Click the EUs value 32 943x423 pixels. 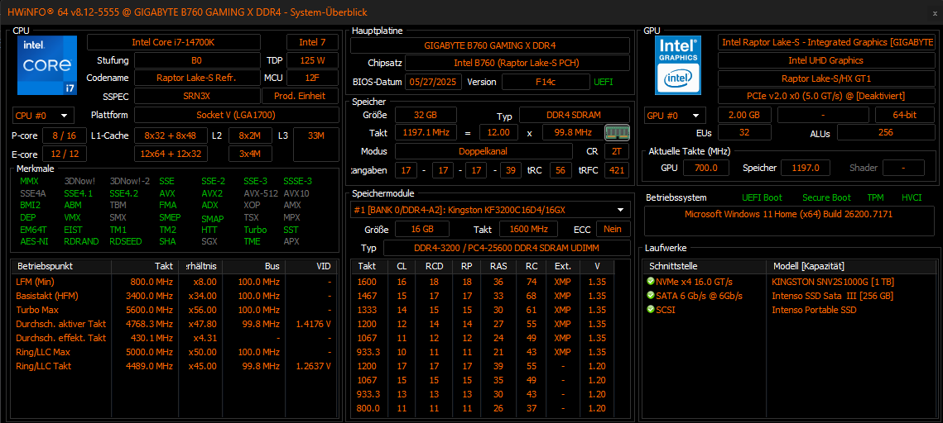pos(745,132)
